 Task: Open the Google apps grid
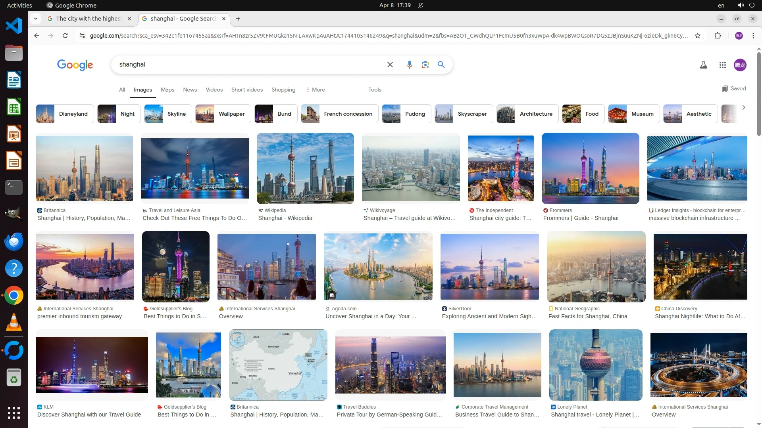pyautogui.click(x=722, y=65)
